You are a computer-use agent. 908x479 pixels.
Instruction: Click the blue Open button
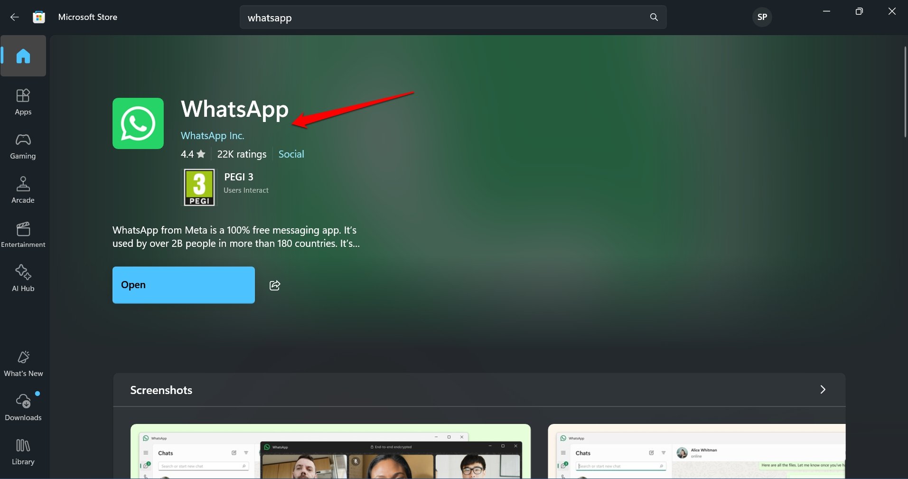(184, 285)
